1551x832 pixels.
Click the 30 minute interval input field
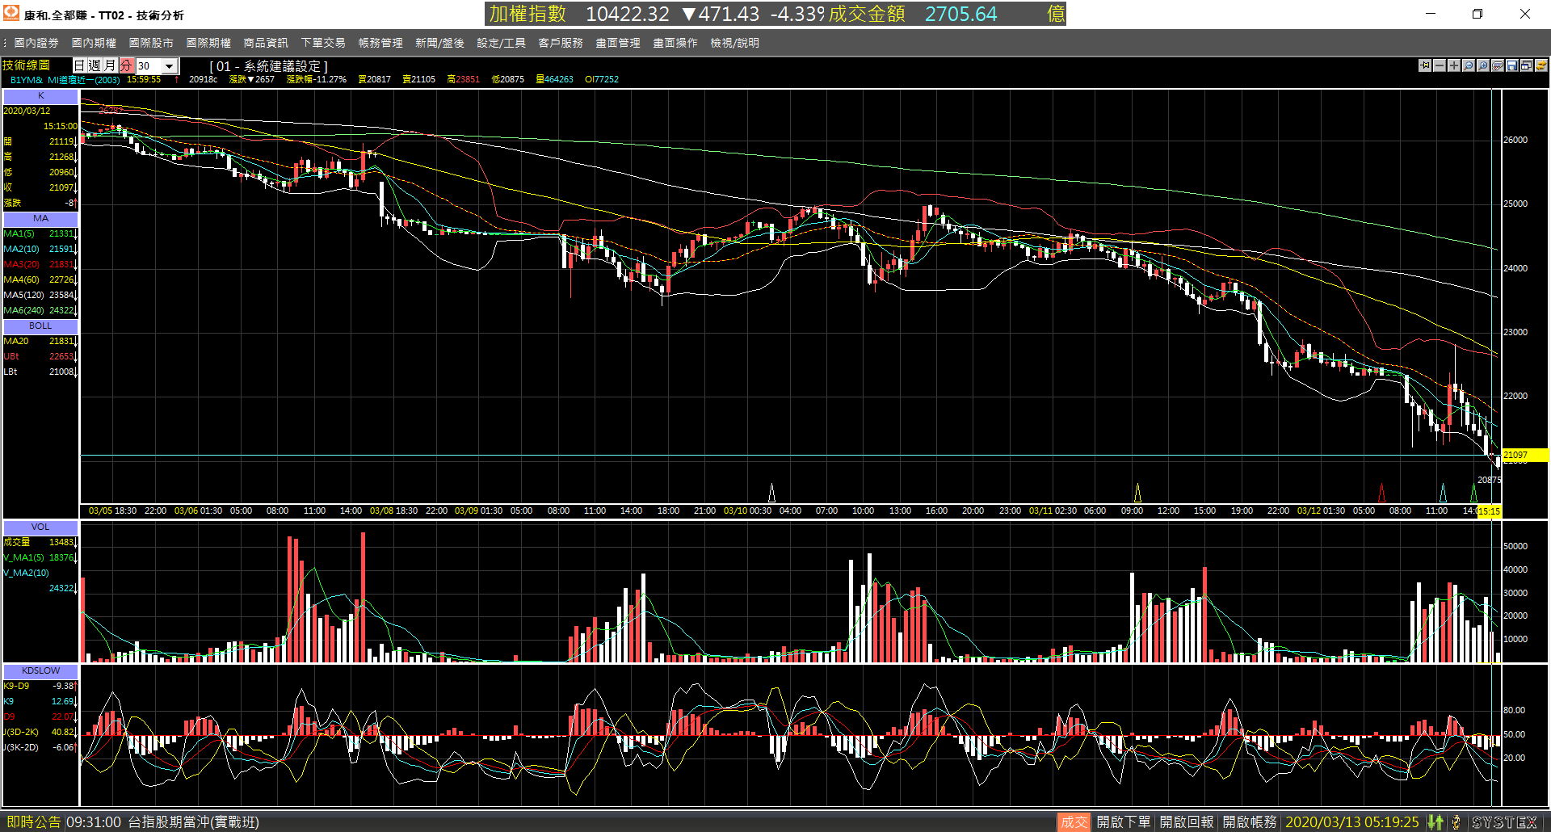149,66
